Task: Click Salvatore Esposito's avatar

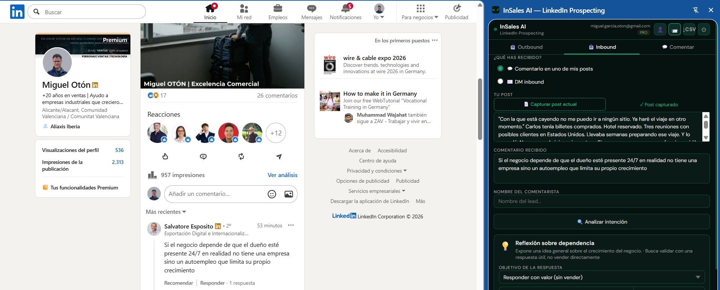Action: 154,228
